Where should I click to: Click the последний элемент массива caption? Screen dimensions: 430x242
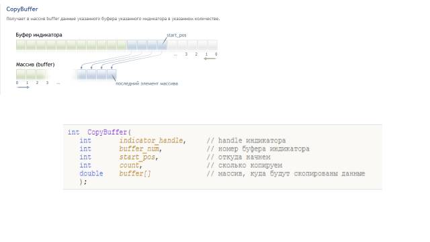click(146, 83)
